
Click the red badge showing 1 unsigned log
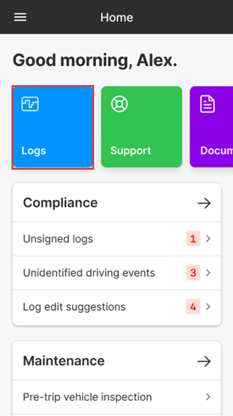pos(193,239)
